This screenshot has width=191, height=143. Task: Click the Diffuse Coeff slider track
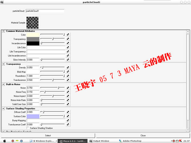point(53,112)
